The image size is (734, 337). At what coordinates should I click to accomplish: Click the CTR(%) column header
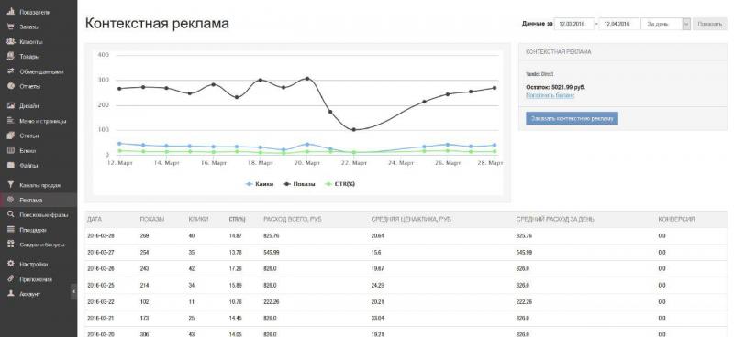pos(237,219)
